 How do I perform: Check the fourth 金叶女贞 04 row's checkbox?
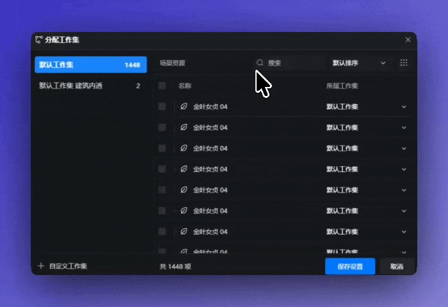[162, 169]
